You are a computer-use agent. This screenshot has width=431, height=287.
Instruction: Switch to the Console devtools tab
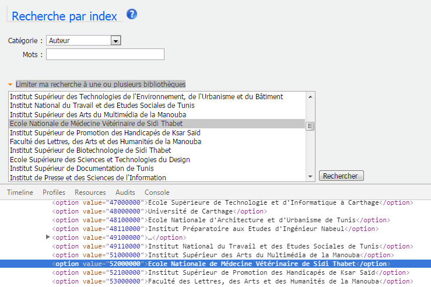[157, 192]
